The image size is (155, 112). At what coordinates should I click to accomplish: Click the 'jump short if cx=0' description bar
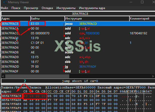coord(78,81)
